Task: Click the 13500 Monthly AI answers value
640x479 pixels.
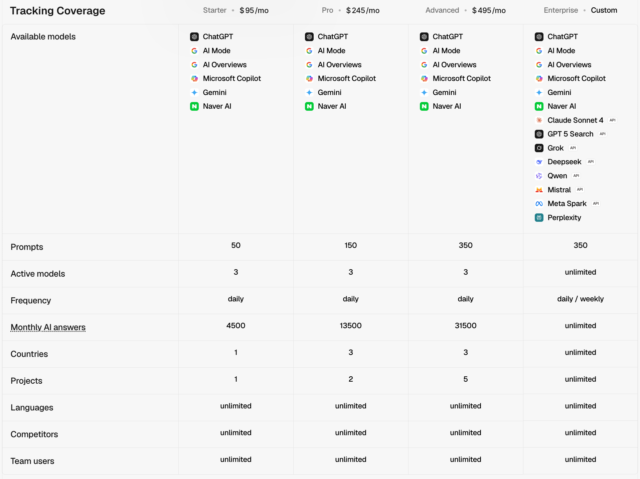Action: [351, 326]
